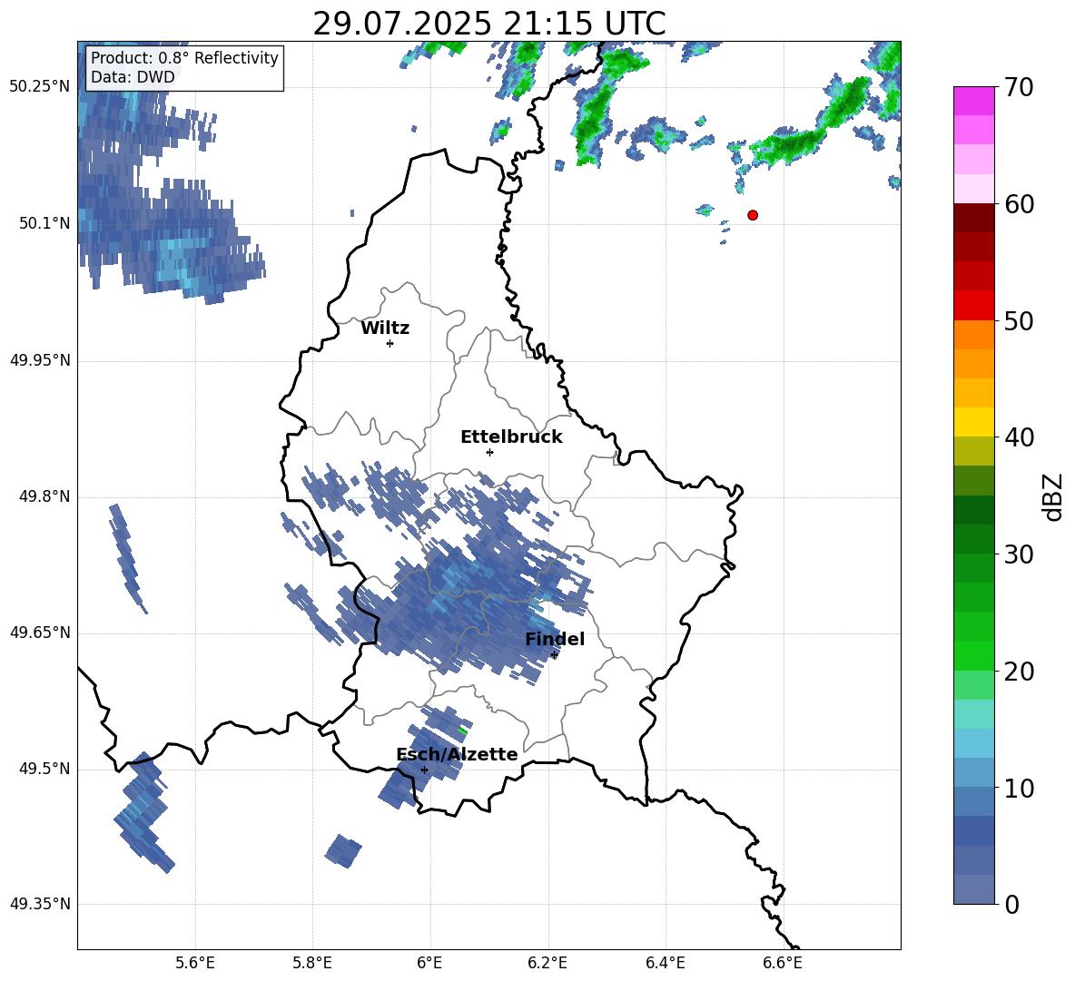This screenshot has height=981, width=1075.
Task: Pick the magenta swatch near 70 dBZ
Action: coord(973,102)
